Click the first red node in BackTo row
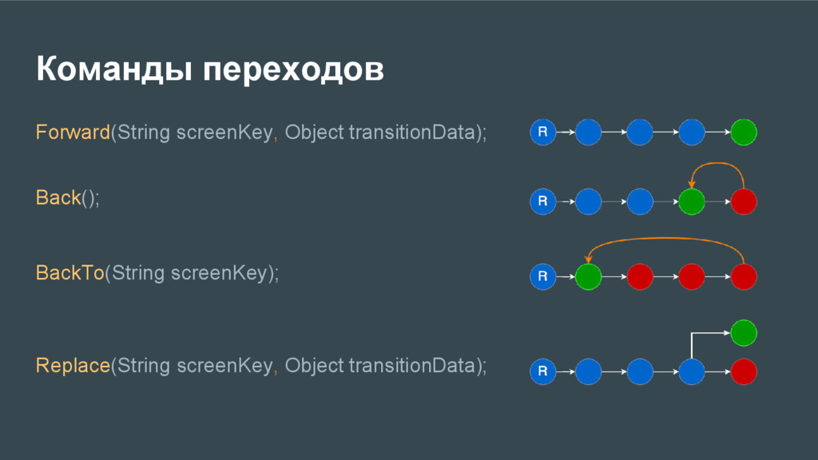Viewport: 818px width, 460px height. point(640,276)
